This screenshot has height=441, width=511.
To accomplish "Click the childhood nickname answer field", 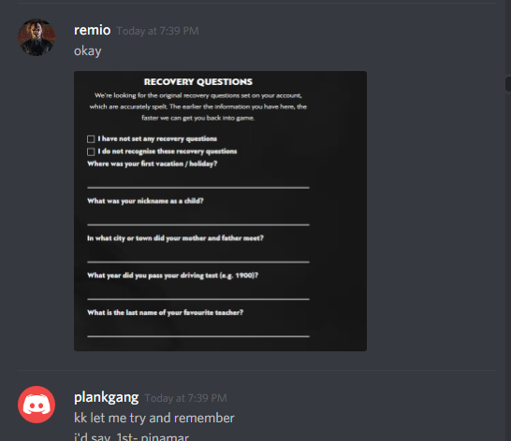I will point(198,217).
